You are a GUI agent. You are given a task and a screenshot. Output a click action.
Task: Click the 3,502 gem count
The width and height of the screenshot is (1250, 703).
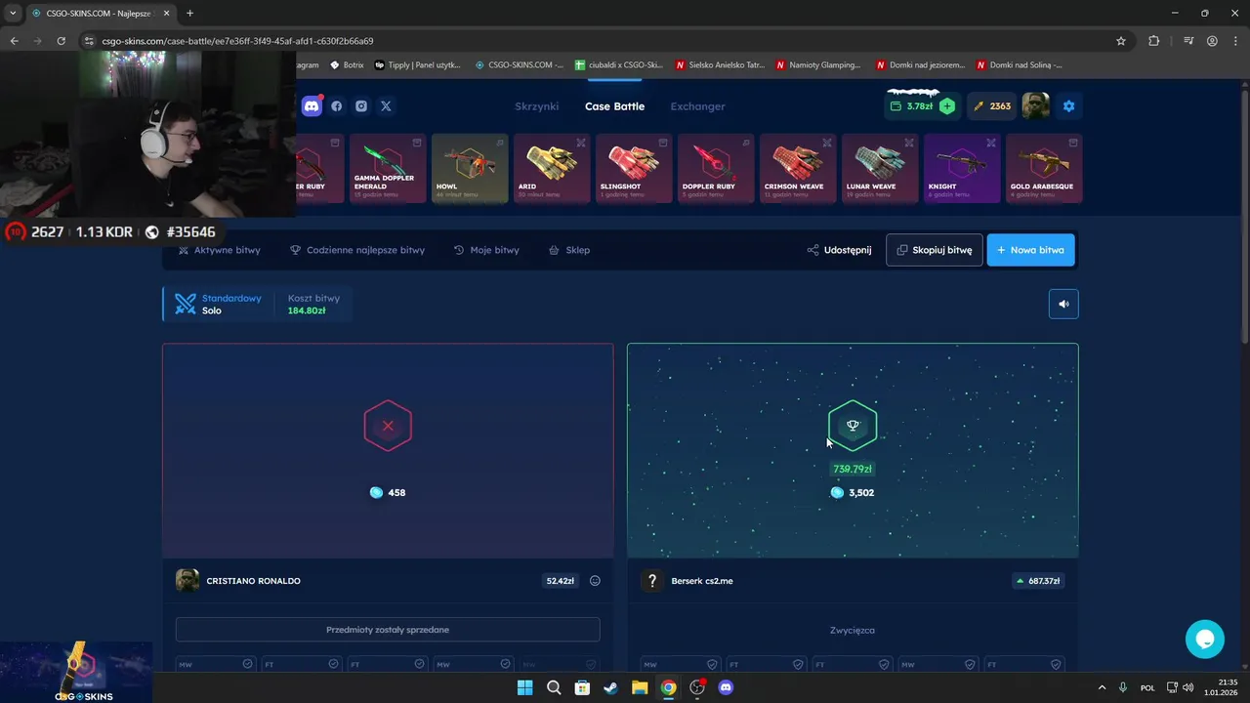(x=853, y=493)
